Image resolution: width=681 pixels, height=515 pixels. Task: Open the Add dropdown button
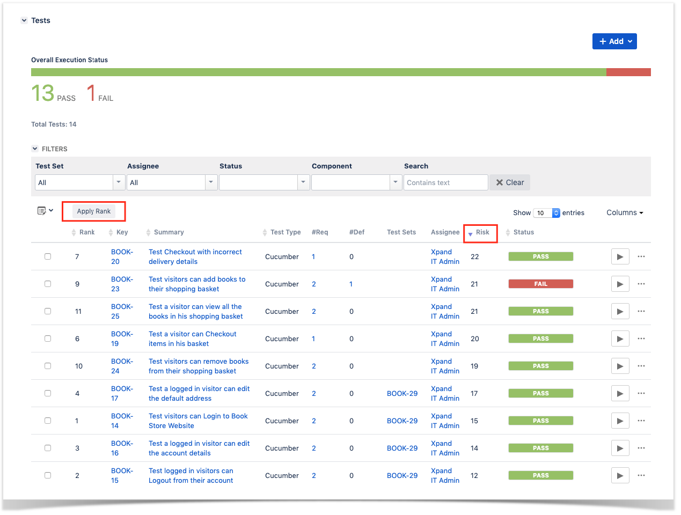[614, 41]
